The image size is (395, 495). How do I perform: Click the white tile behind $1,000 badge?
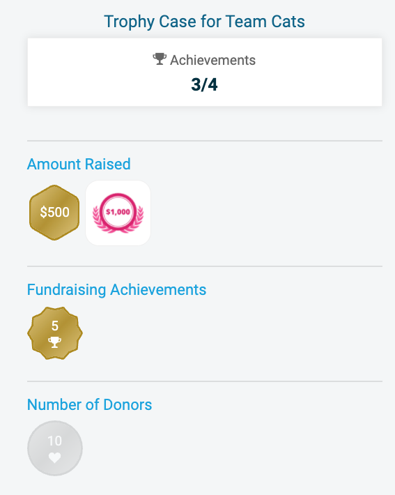point(118,213)
